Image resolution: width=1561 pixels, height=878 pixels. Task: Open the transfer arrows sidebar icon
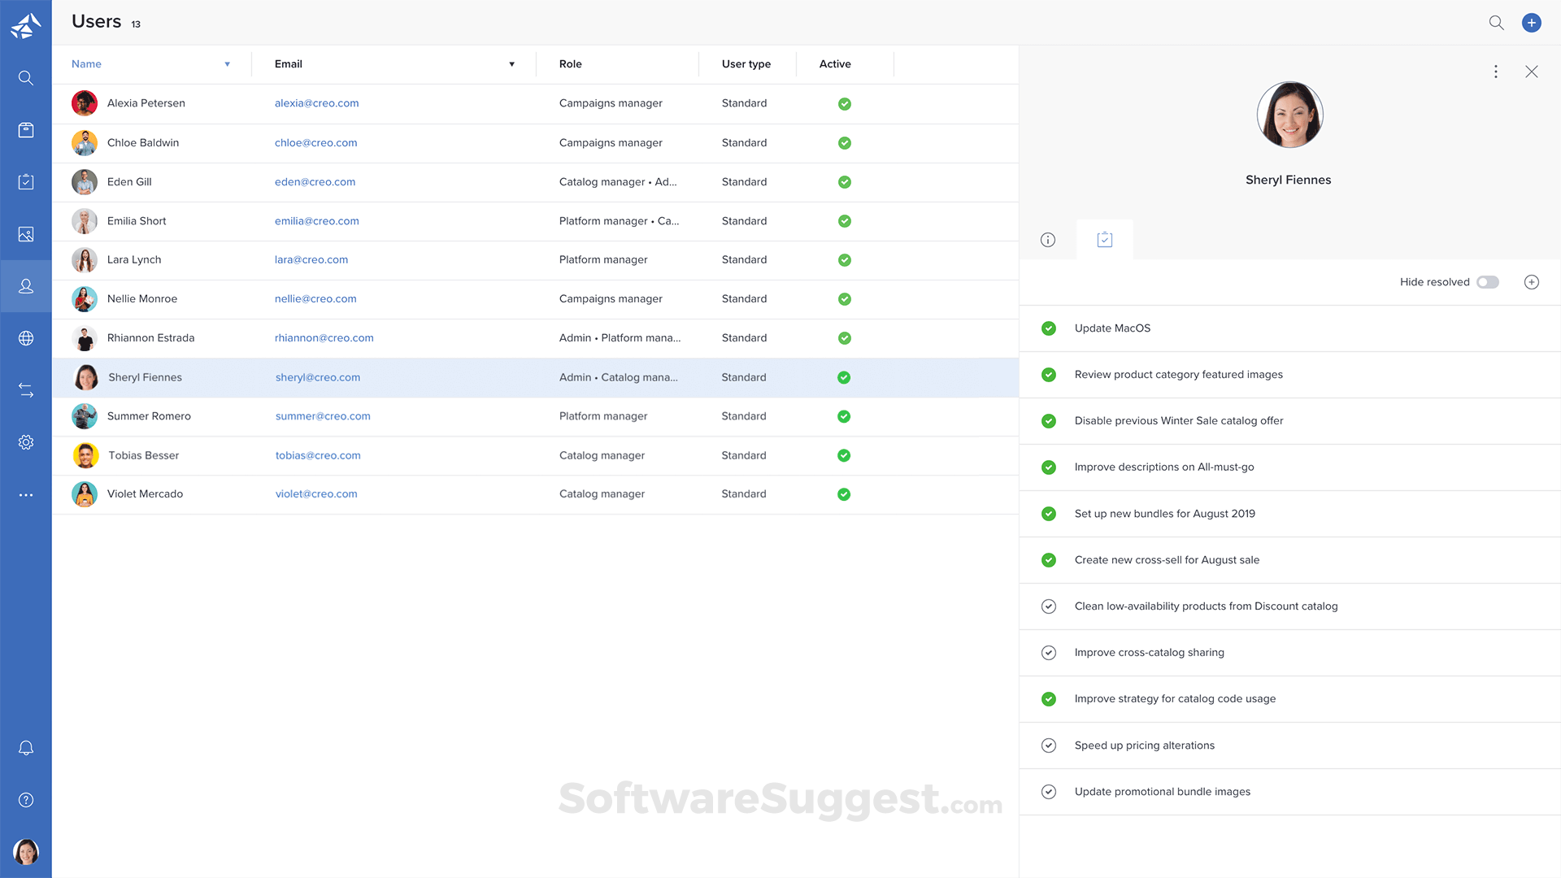[x=26, y=390]
